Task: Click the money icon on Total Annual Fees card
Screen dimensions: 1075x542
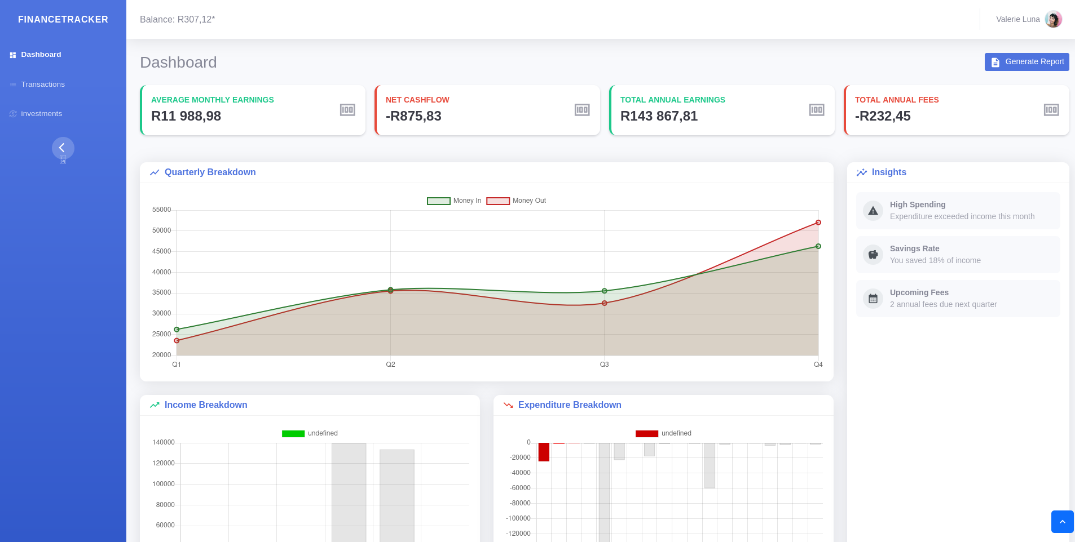Action: [x=1051, y=110]
